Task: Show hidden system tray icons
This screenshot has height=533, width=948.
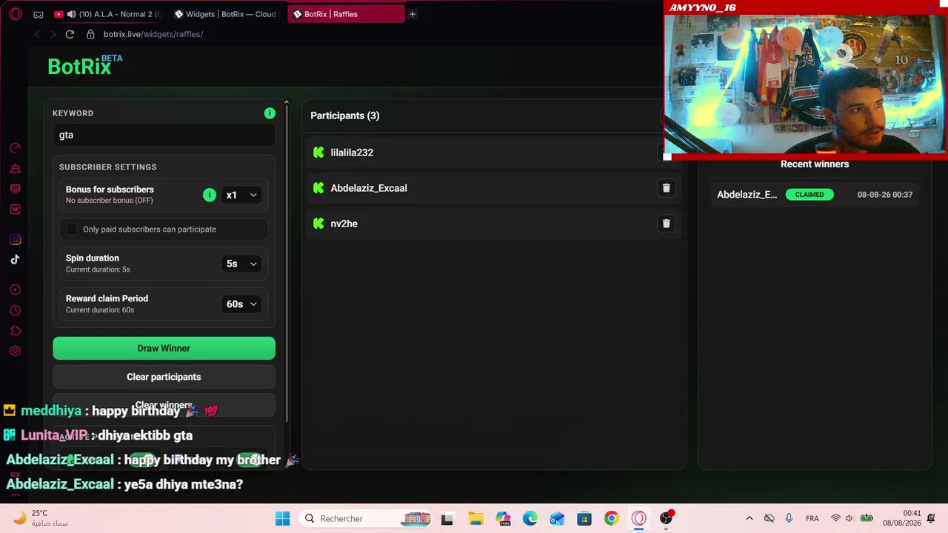Action: (x=749, y=518)
